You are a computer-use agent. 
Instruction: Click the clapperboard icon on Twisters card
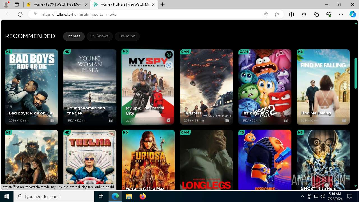(x=227, y=120)
